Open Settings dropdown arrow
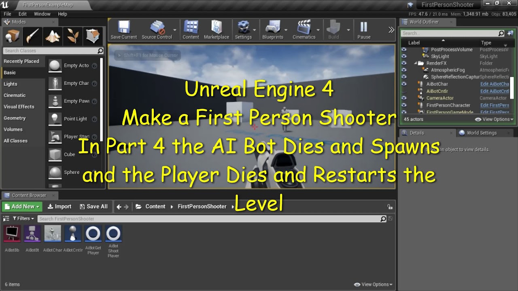This screenshot has height=291, width=518. pyautogui.click(x=255, y=30)
